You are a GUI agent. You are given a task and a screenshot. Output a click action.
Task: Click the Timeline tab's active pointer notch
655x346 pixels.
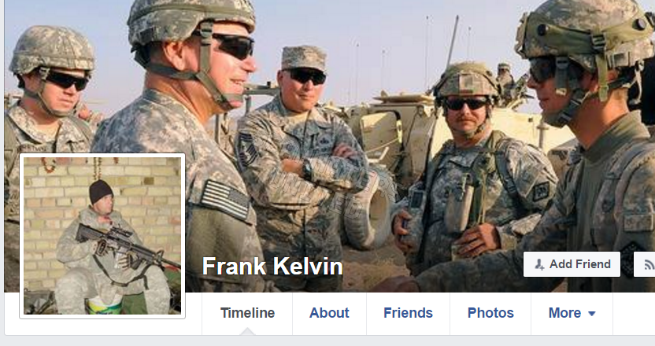point(247,331)
